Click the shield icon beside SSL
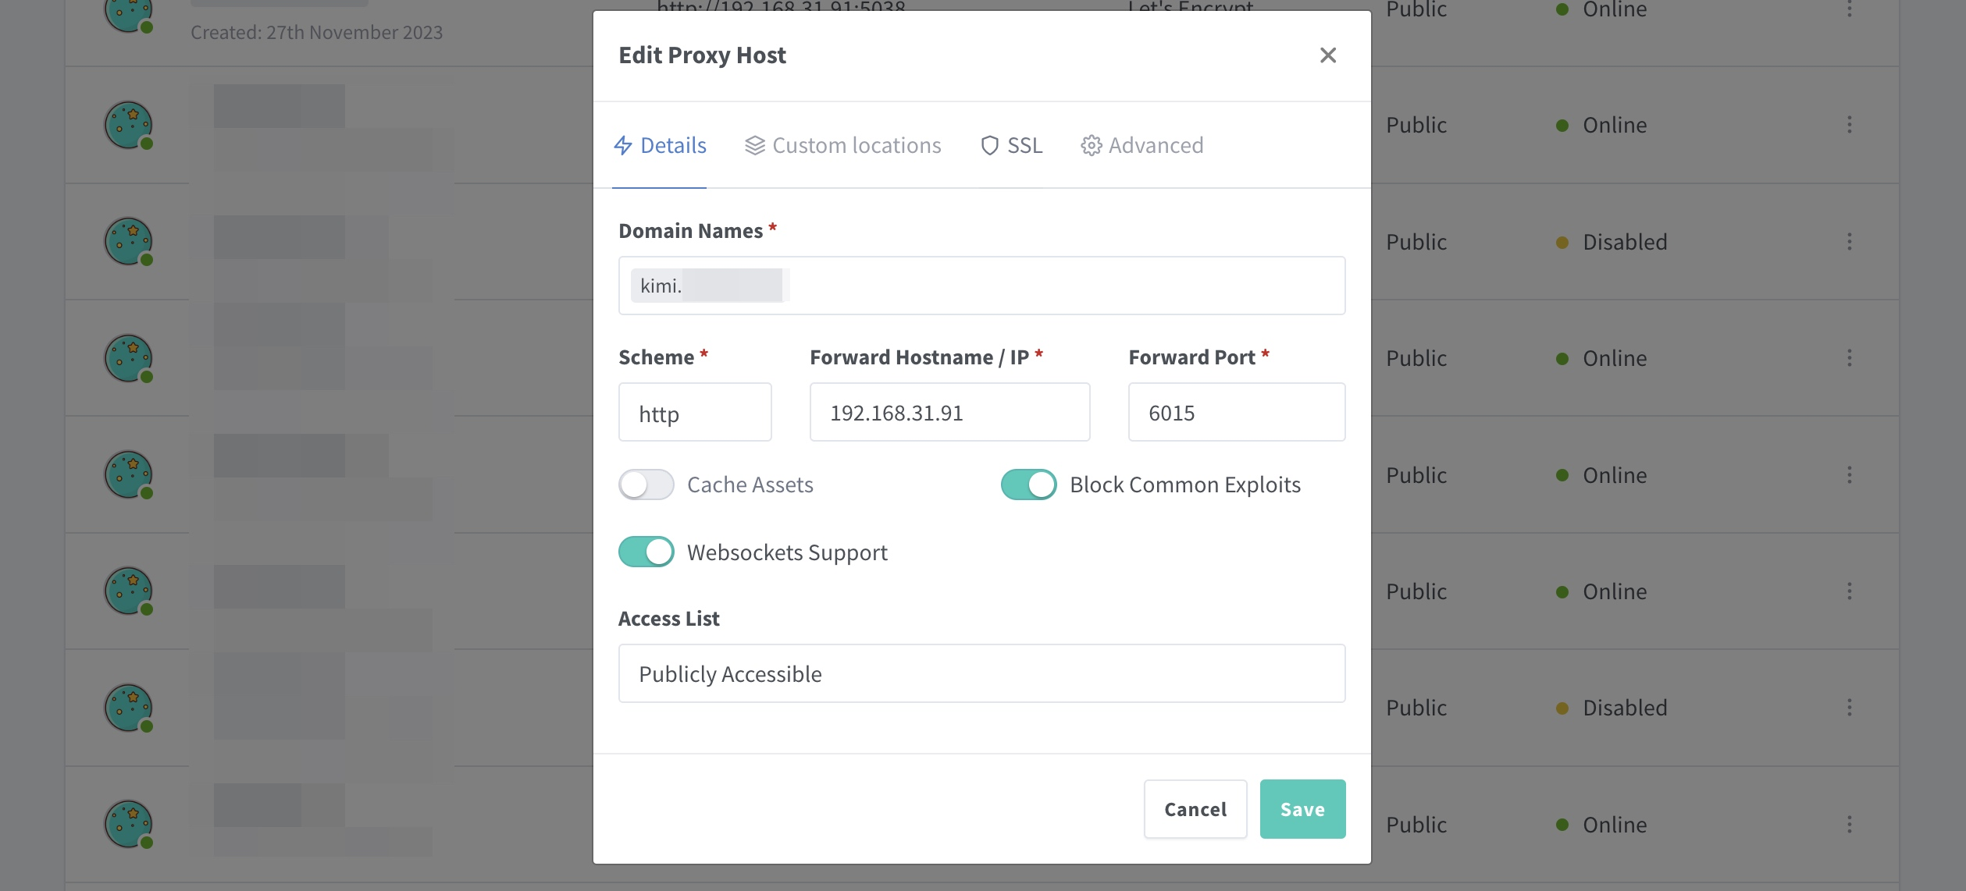The image size is (1966, 891). coord(989,145)
